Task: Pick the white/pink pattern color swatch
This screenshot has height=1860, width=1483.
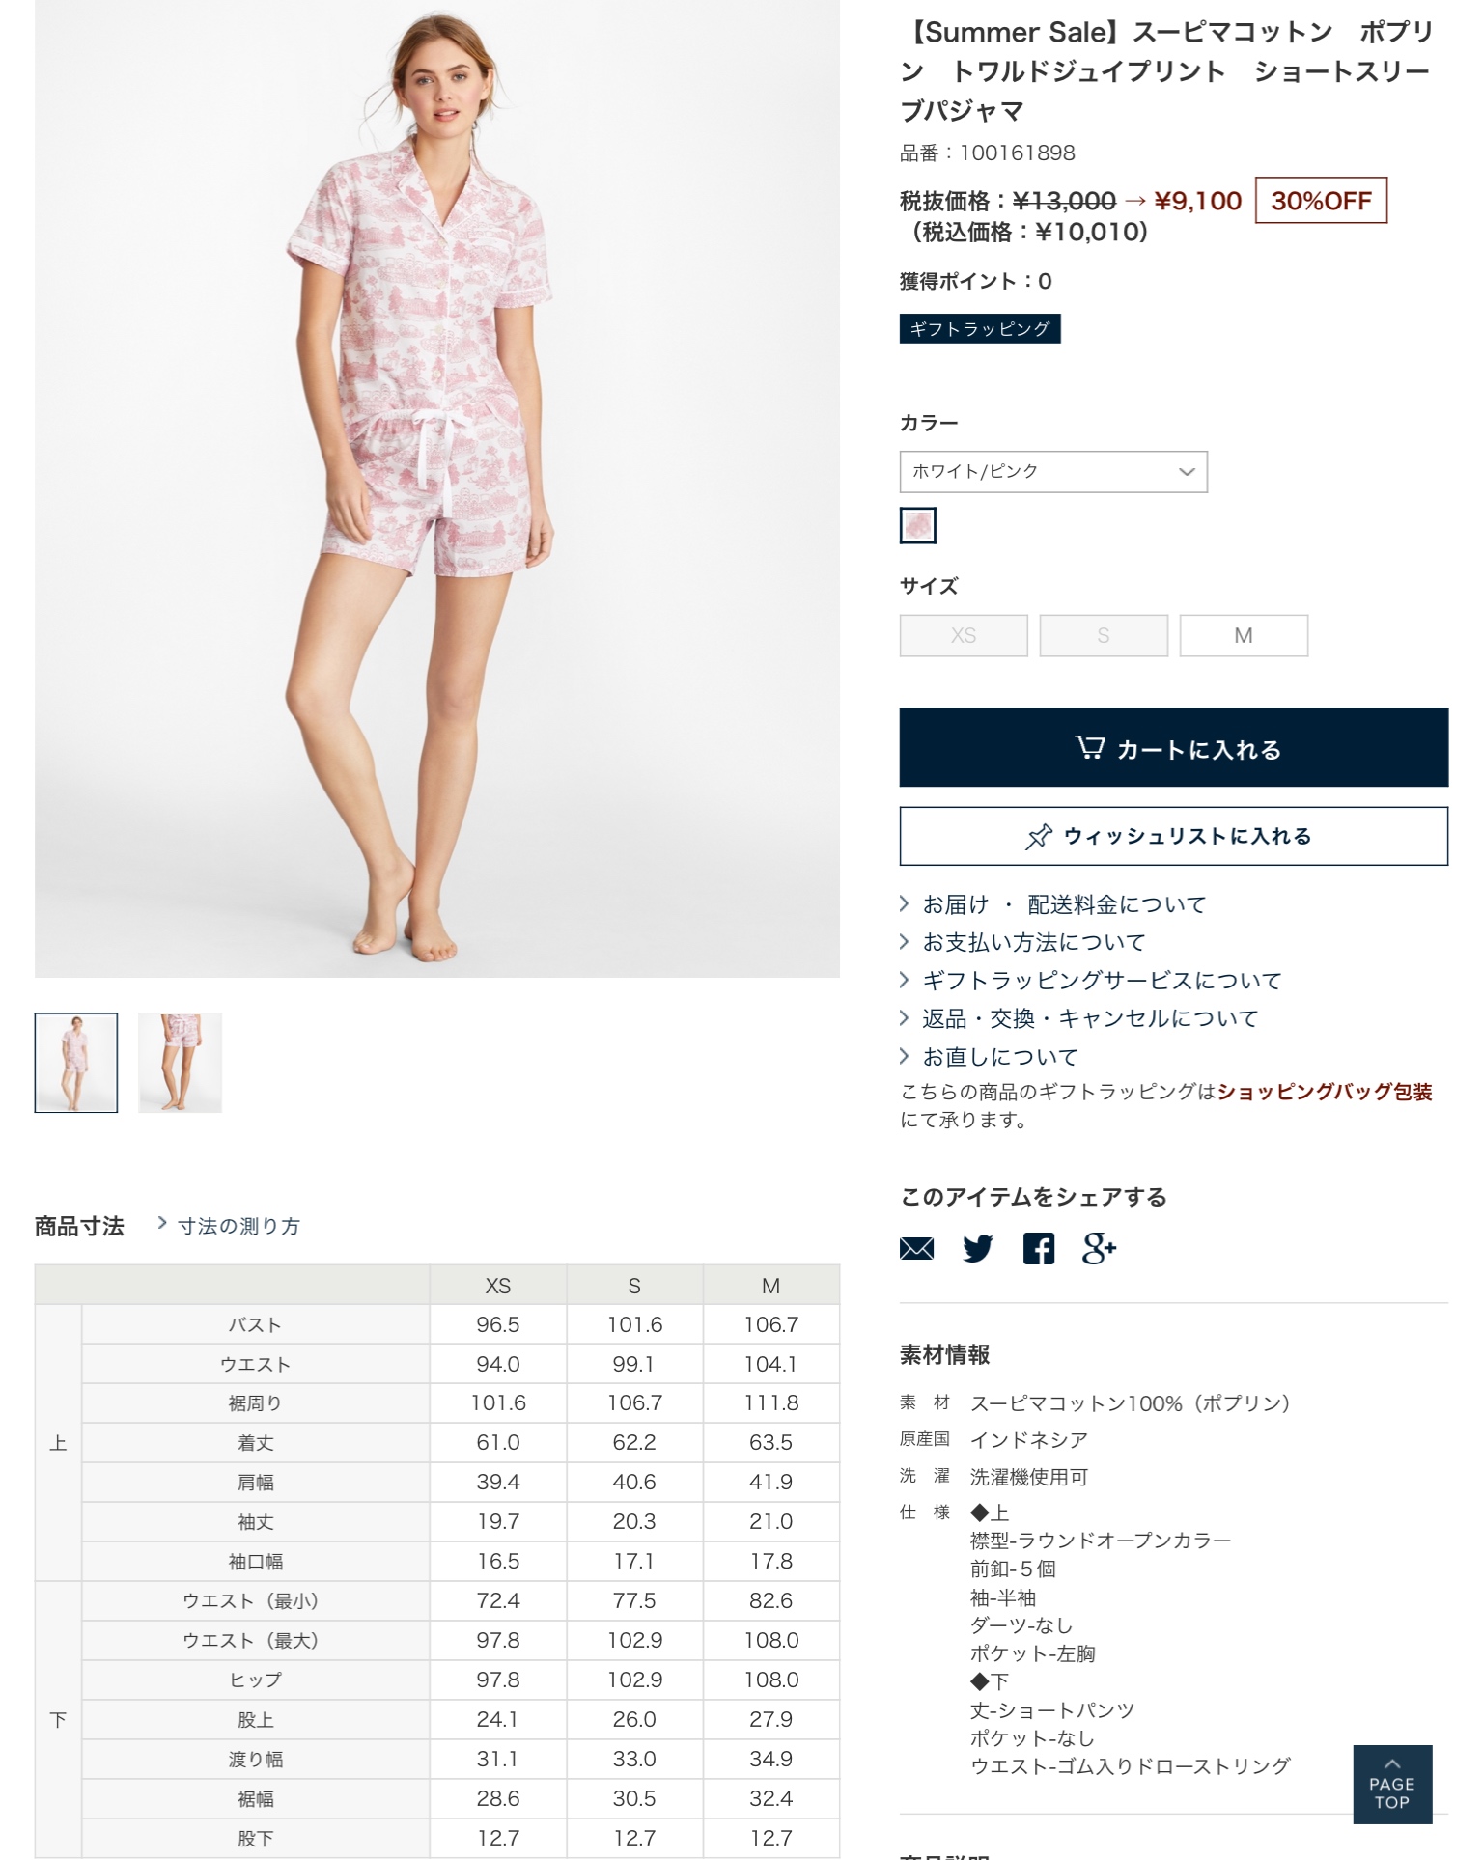Action: click(x=918, y=525)
